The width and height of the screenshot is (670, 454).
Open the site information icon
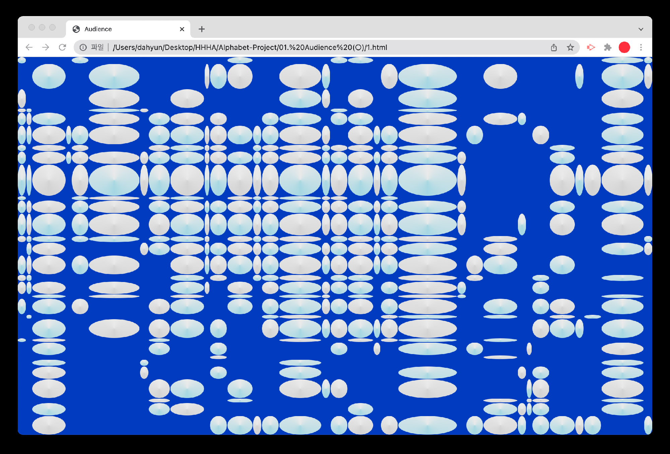click(x=83, y=48)
